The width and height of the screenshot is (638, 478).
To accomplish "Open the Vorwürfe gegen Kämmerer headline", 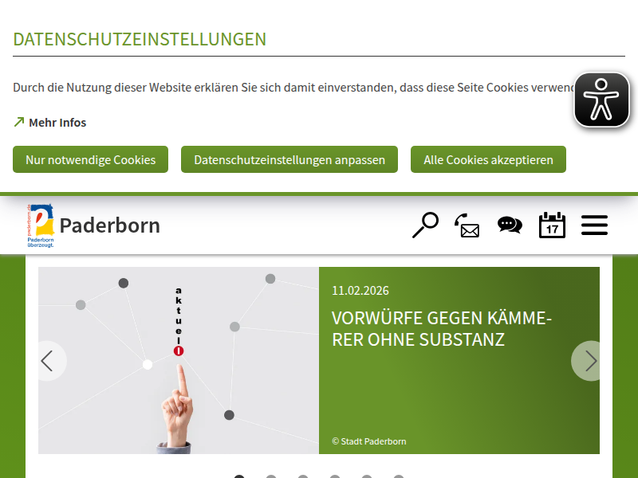I will coord(442,329).
